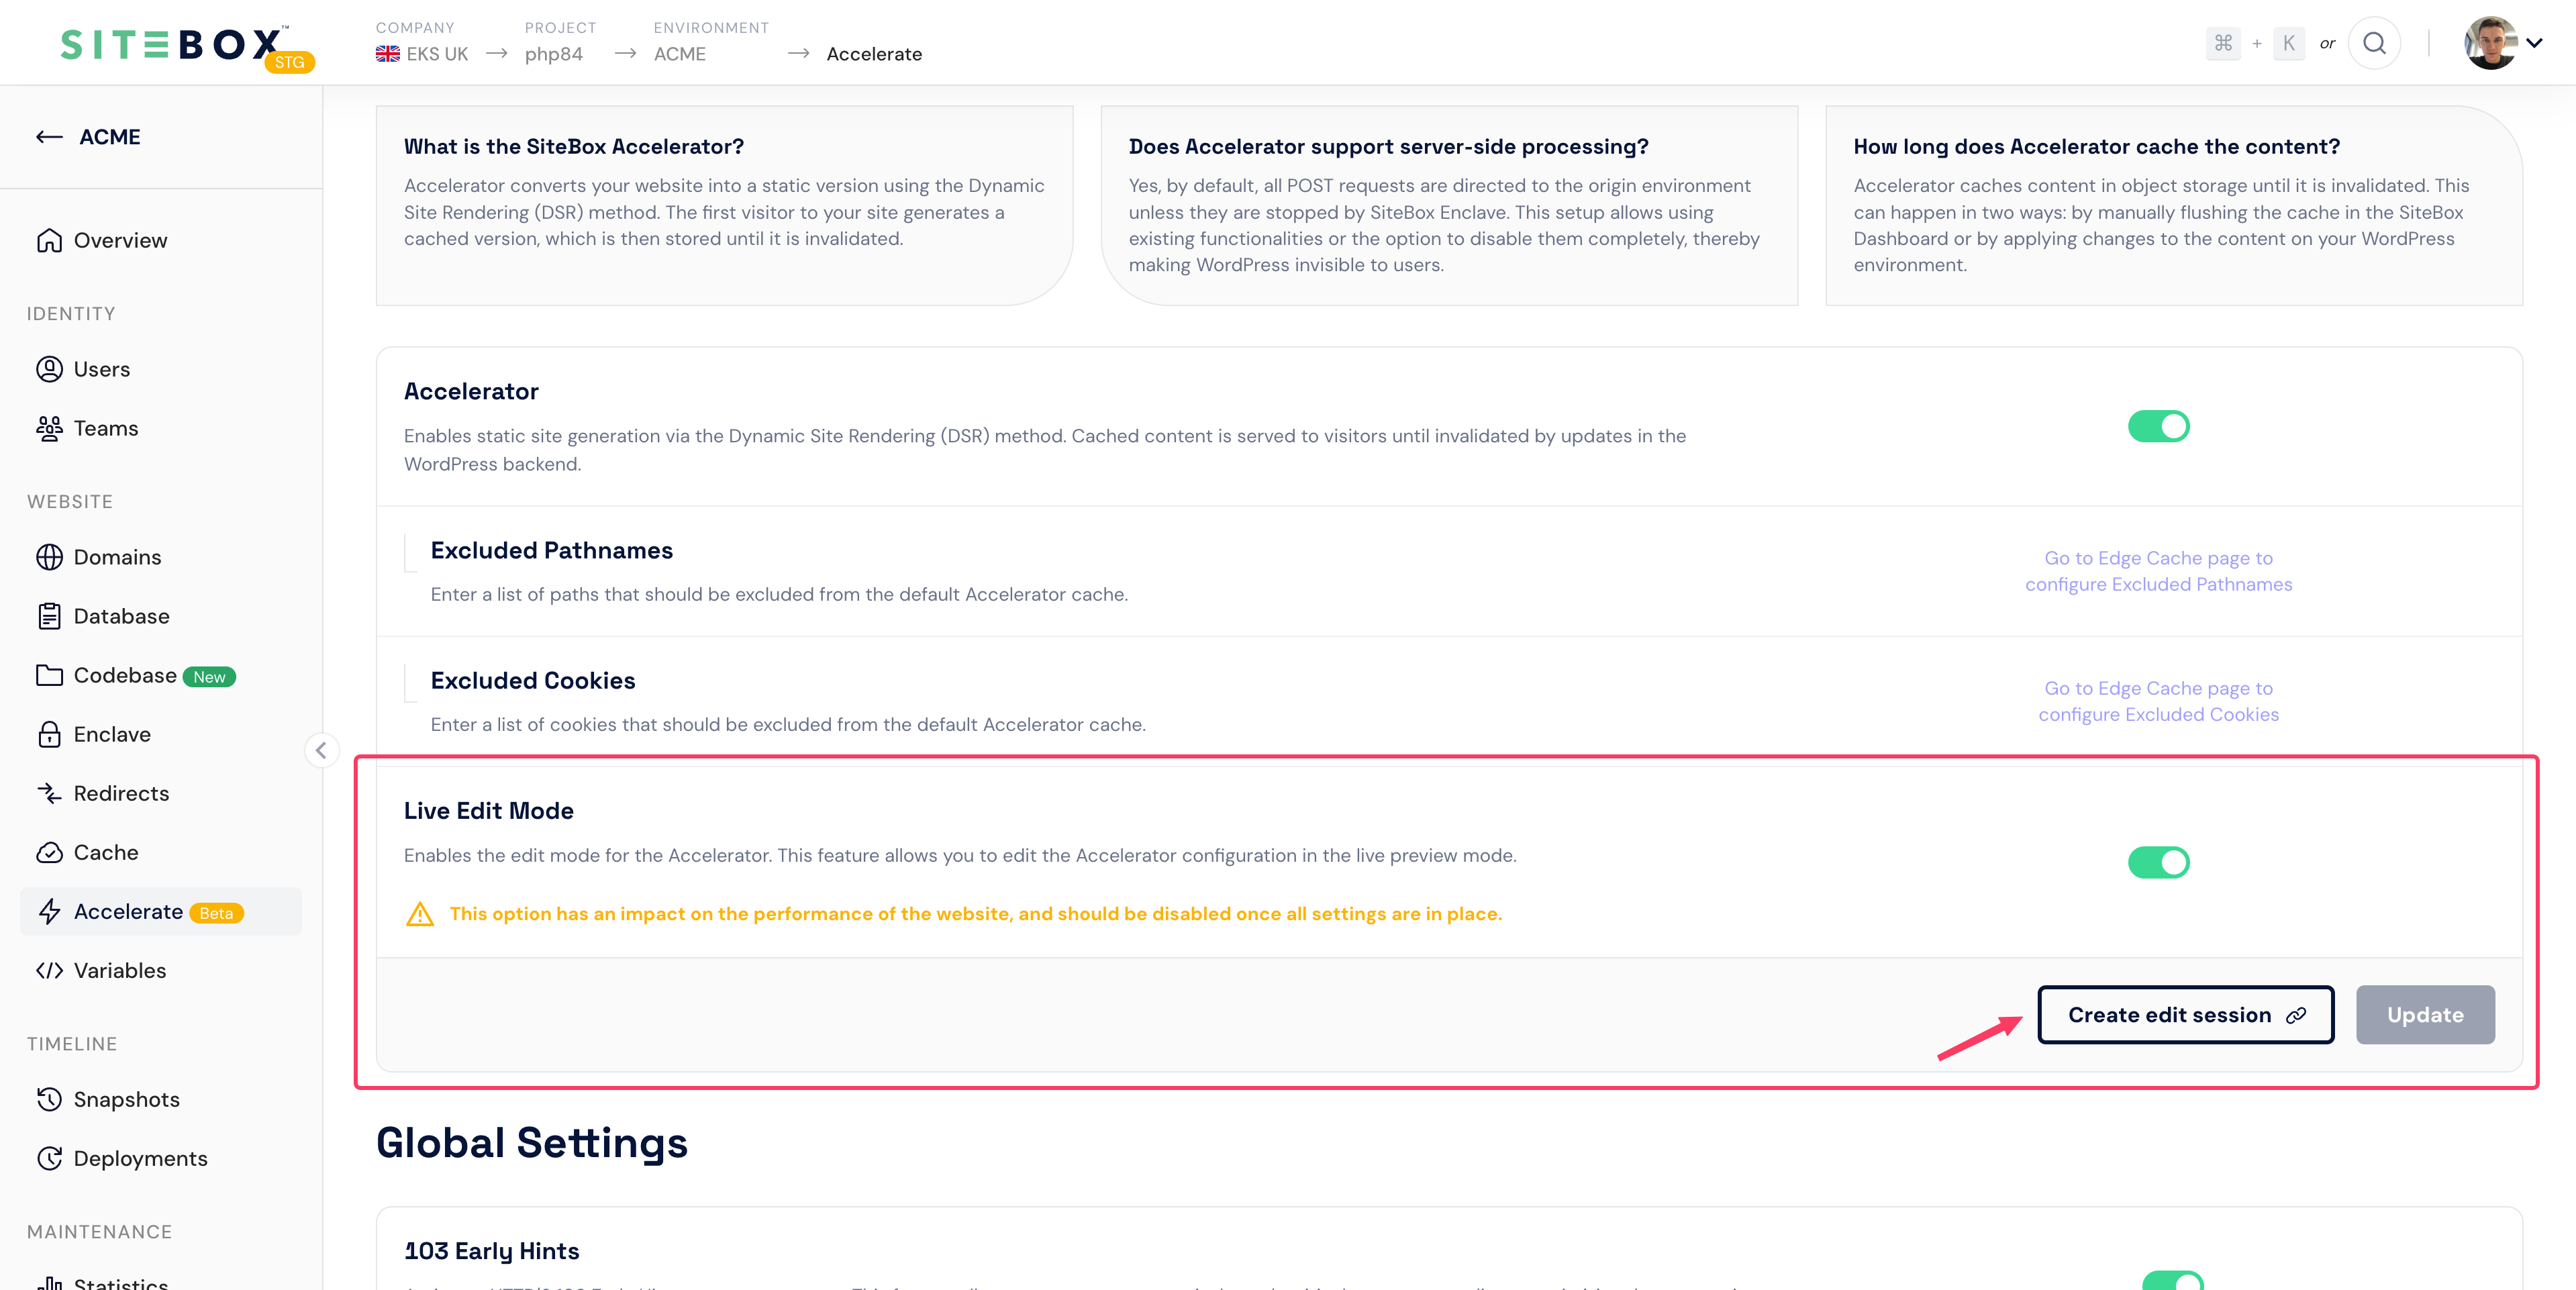This screenshot has height=1290, width=2576.
Task: Follow link to configure Excluded Pathnames
Action: pos(2158,571)
